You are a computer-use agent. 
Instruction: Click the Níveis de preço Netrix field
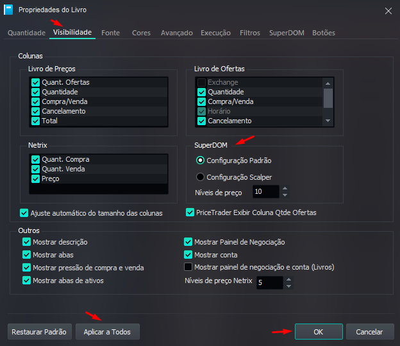pyautogui.click(x=269, y=282)
